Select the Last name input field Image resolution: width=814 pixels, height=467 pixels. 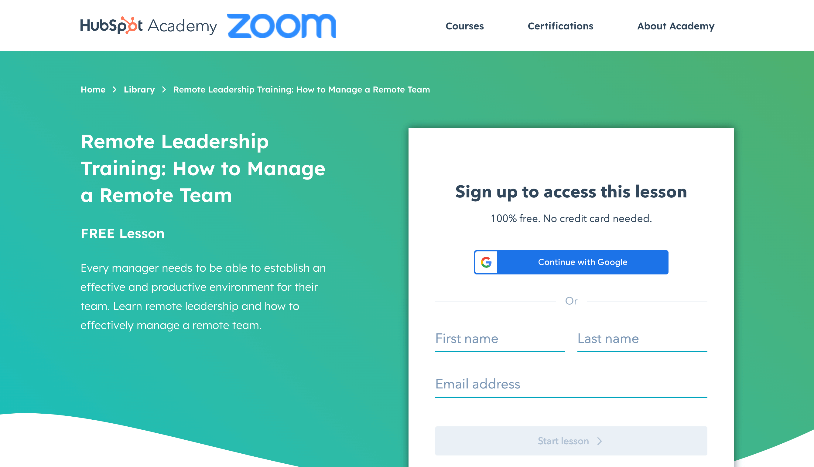642,339
